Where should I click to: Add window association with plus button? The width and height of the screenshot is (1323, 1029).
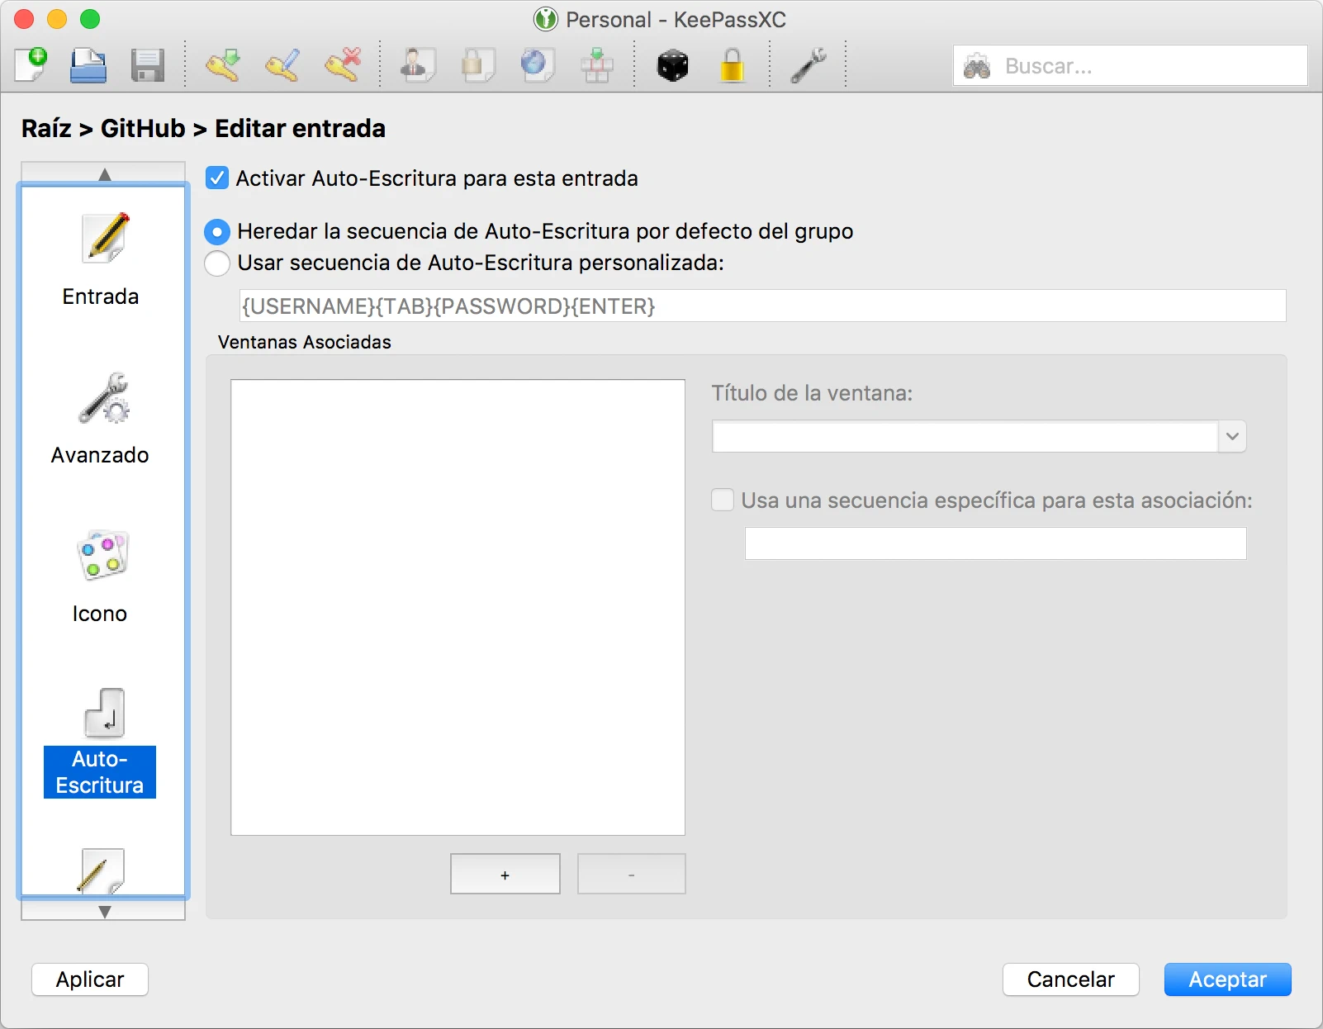tap(505, 874)
